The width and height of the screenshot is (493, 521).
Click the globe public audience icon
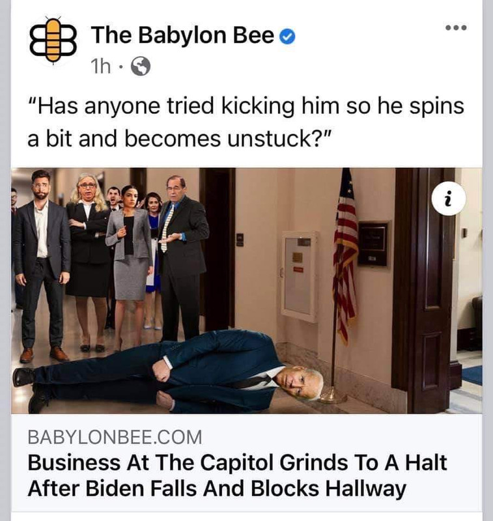(141, 66)
